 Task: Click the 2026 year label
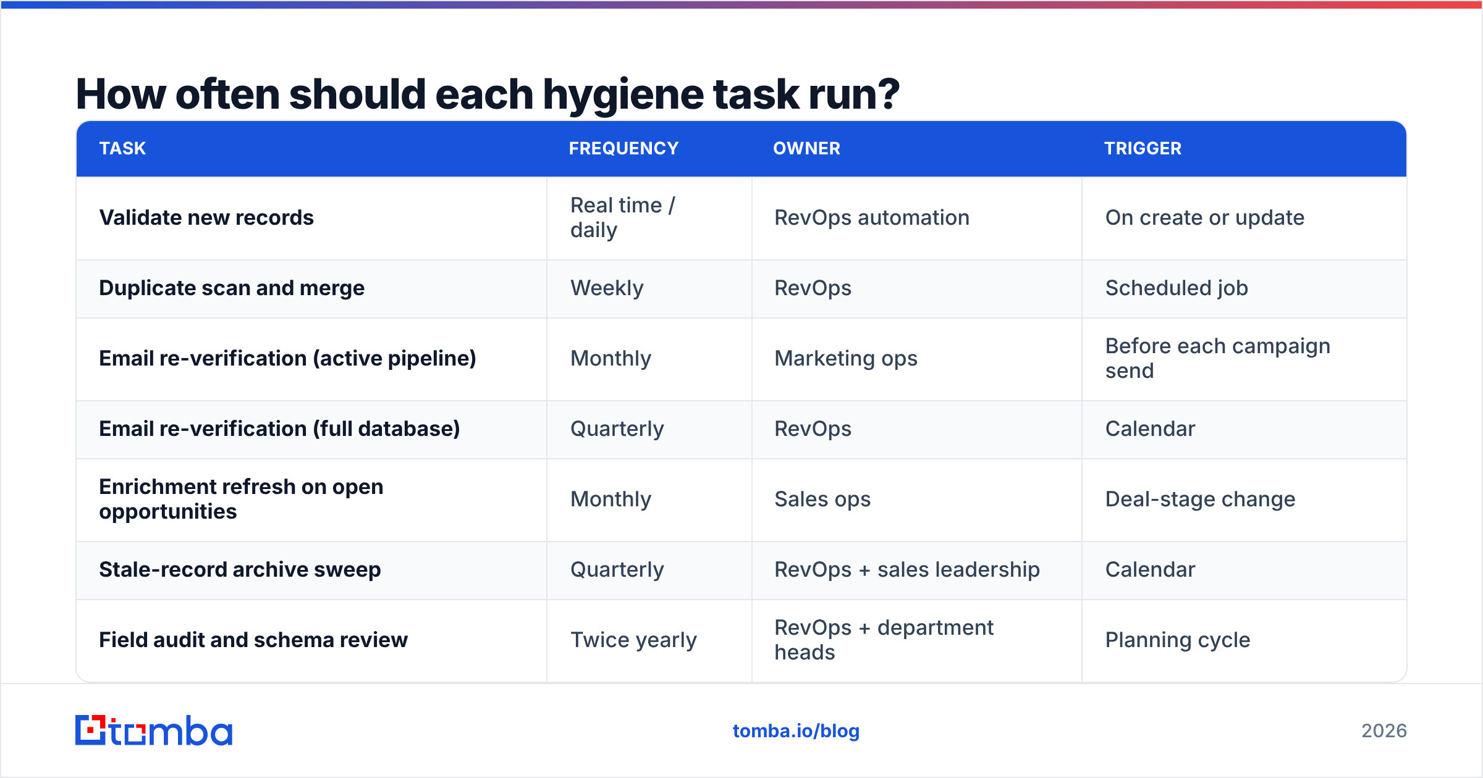(x=1384, y=731)
